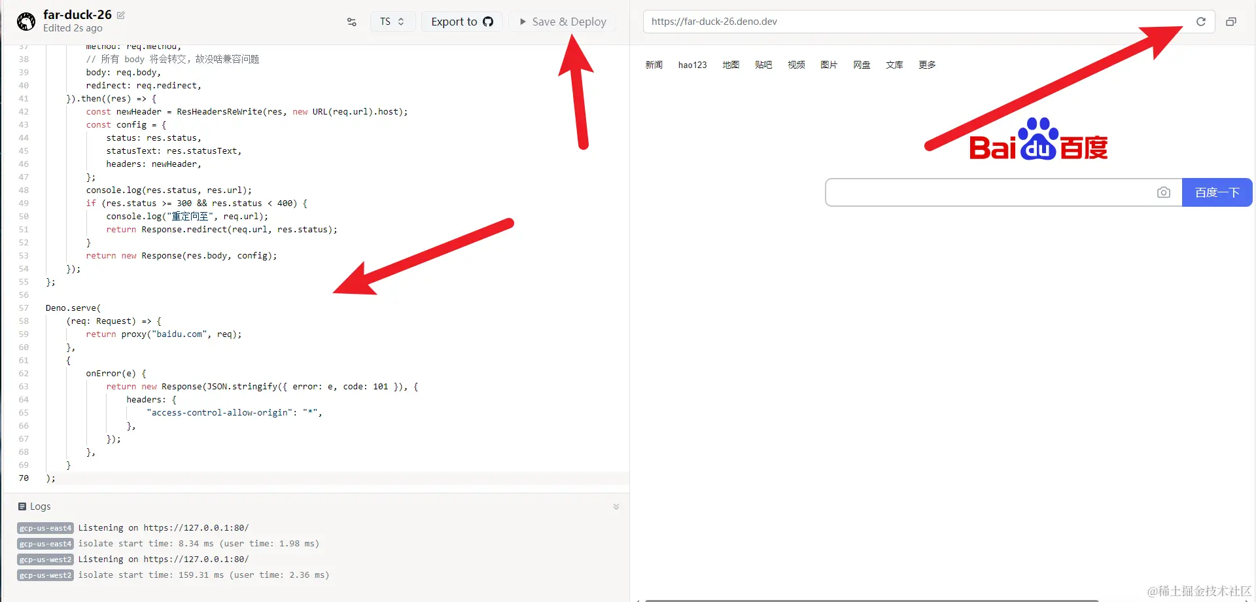Viewport: 1256px width, 602px height.
Task: Click line number 57 in gutter
Action: [24, 308]
